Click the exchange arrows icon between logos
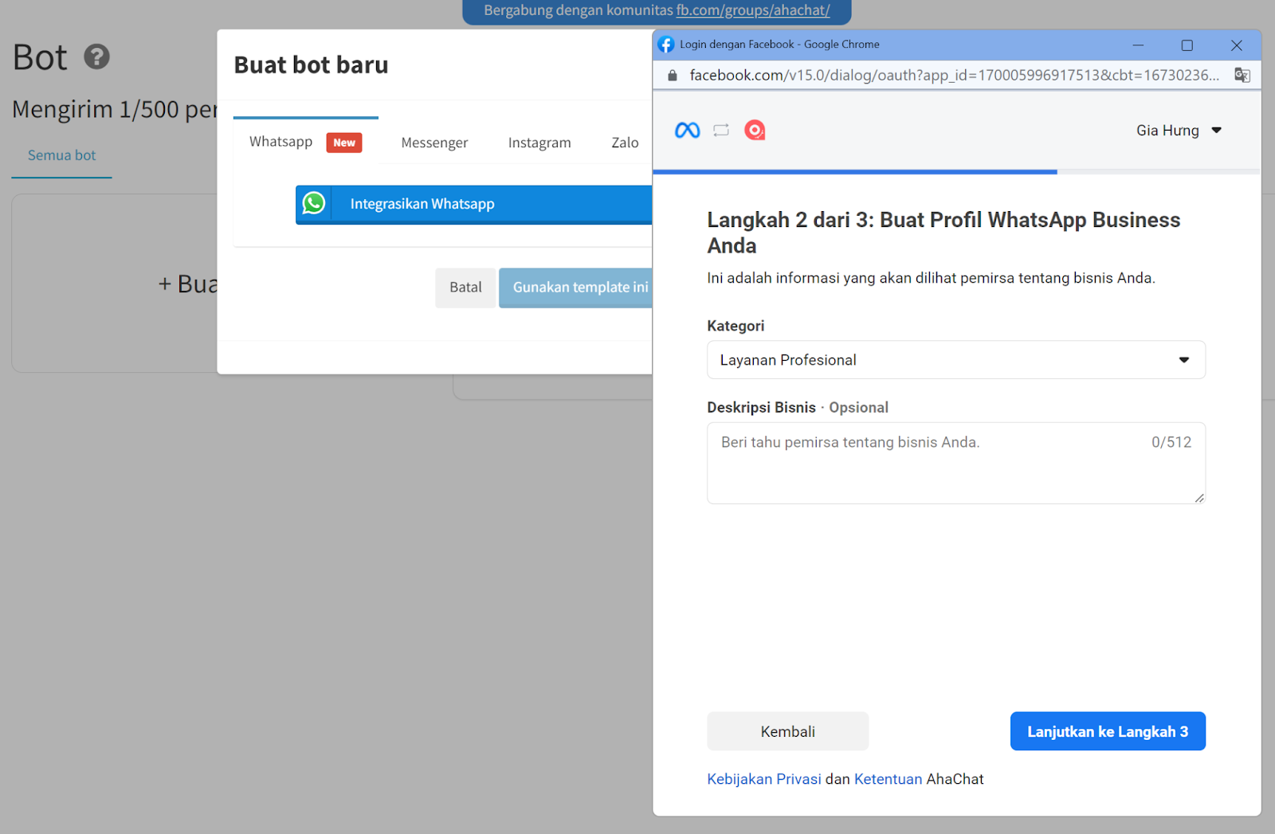 coord(721,130)
